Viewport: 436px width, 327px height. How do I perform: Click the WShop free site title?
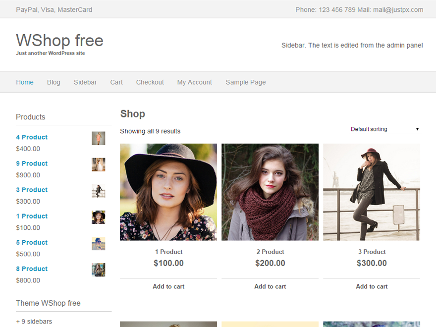tap(59, 40)
